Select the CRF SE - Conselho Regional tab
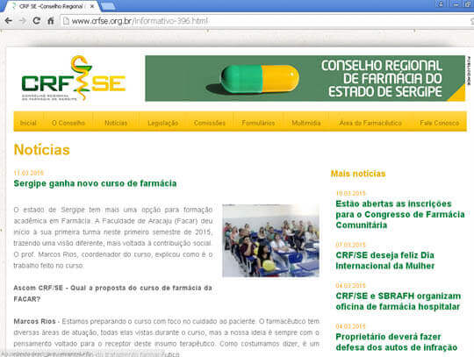The image size is (474, 357). click(x=51, y=6)
